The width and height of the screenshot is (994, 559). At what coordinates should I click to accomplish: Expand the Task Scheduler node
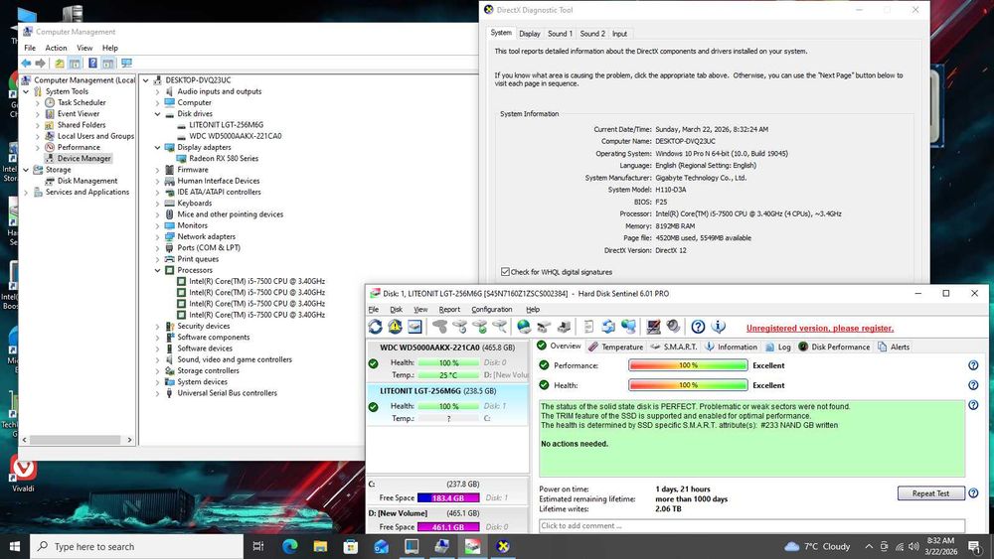pos(38,102)
